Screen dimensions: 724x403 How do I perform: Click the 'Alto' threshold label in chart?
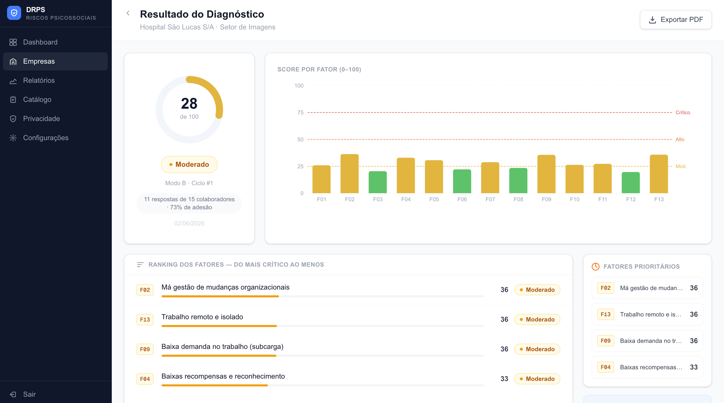pyautogui.click(x=680, y=139)
